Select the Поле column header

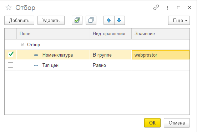(x=53, y=34)
